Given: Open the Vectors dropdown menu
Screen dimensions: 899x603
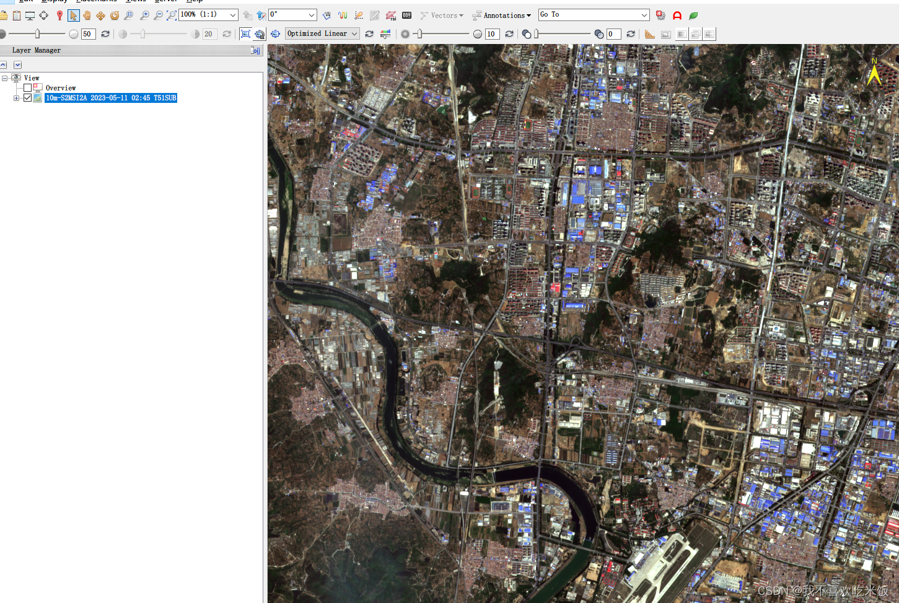Looking at the screenshot, I should click(442, 15).
